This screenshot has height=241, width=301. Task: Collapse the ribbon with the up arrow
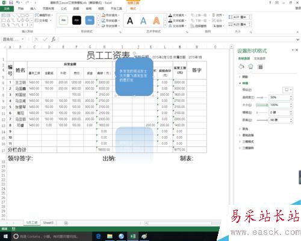[298, 32]
